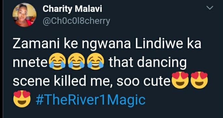This screenshot has height=118, width=223.
Task: Click the heart-eyes emoji before the hashtag
Action: click(22, 99)
